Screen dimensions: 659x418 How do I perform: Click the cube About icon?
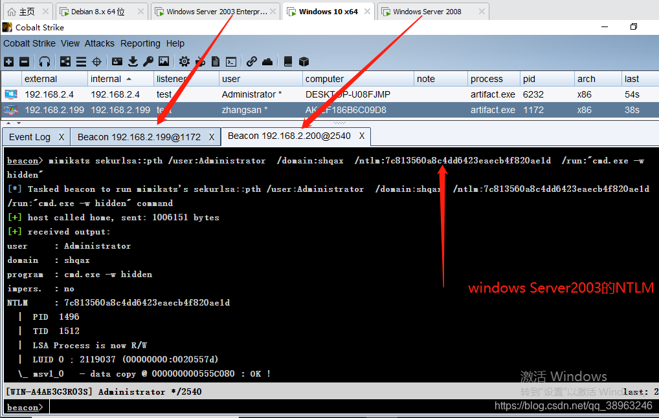[x=304, y=62]
